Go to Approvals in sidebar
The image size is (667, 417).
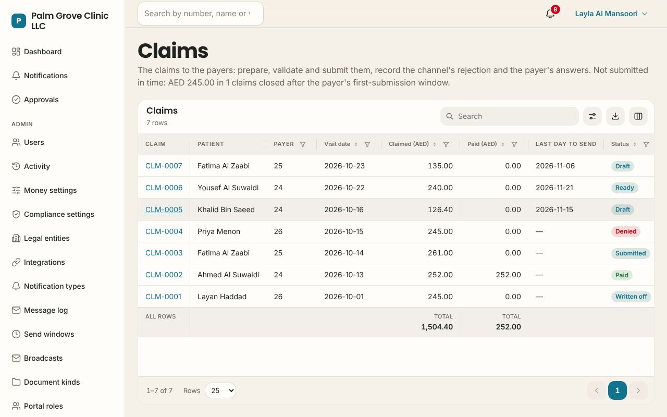pos(63,100)
